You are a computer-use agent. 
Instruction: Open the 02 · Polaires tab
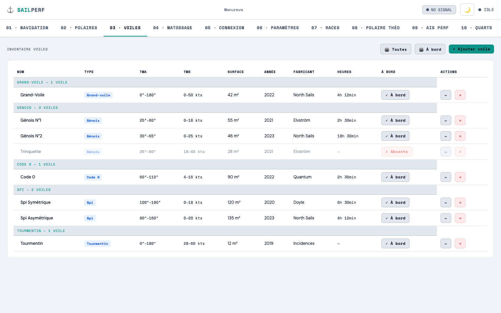tap(79, 28)
